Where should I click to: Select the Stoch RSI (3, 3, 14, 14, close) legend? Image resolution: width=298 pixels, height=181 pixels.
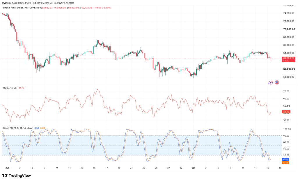(18, 128)
